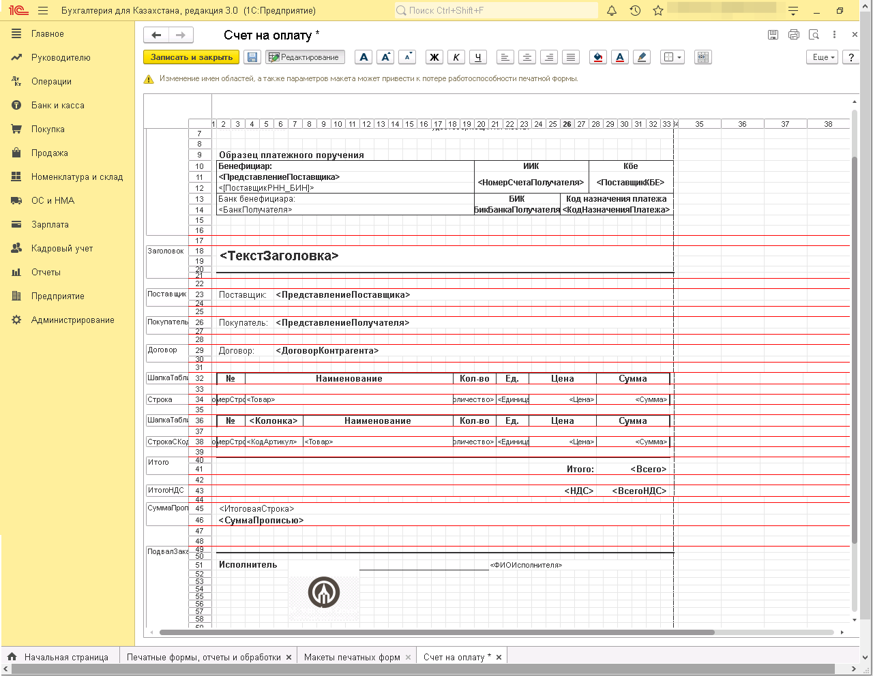The image size is (873, 676).
Task: Click column header 35
Action: [x=699, y=124]
